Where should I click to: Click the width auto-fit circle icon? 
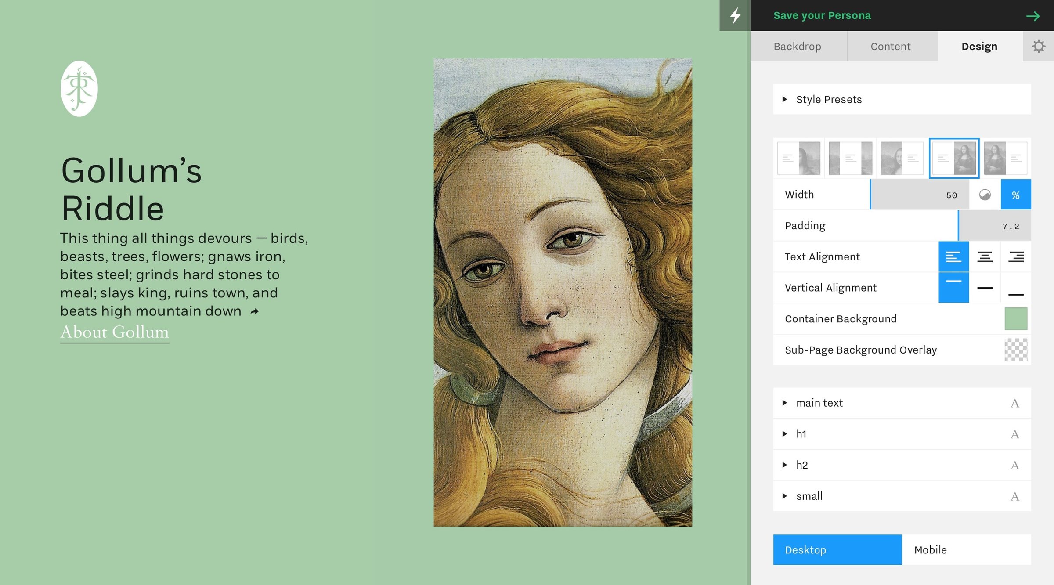pos(985,195)
